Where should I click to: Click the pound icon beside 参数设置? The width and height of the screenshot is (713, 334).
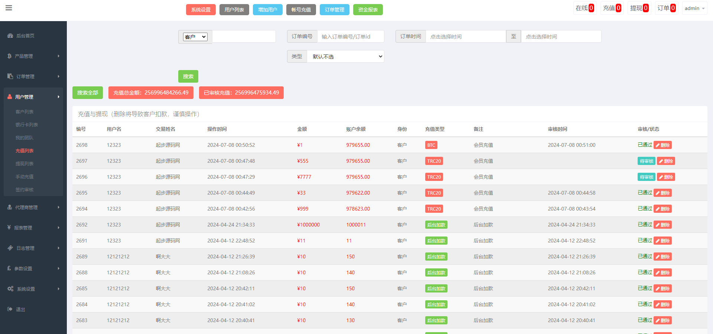9,268
